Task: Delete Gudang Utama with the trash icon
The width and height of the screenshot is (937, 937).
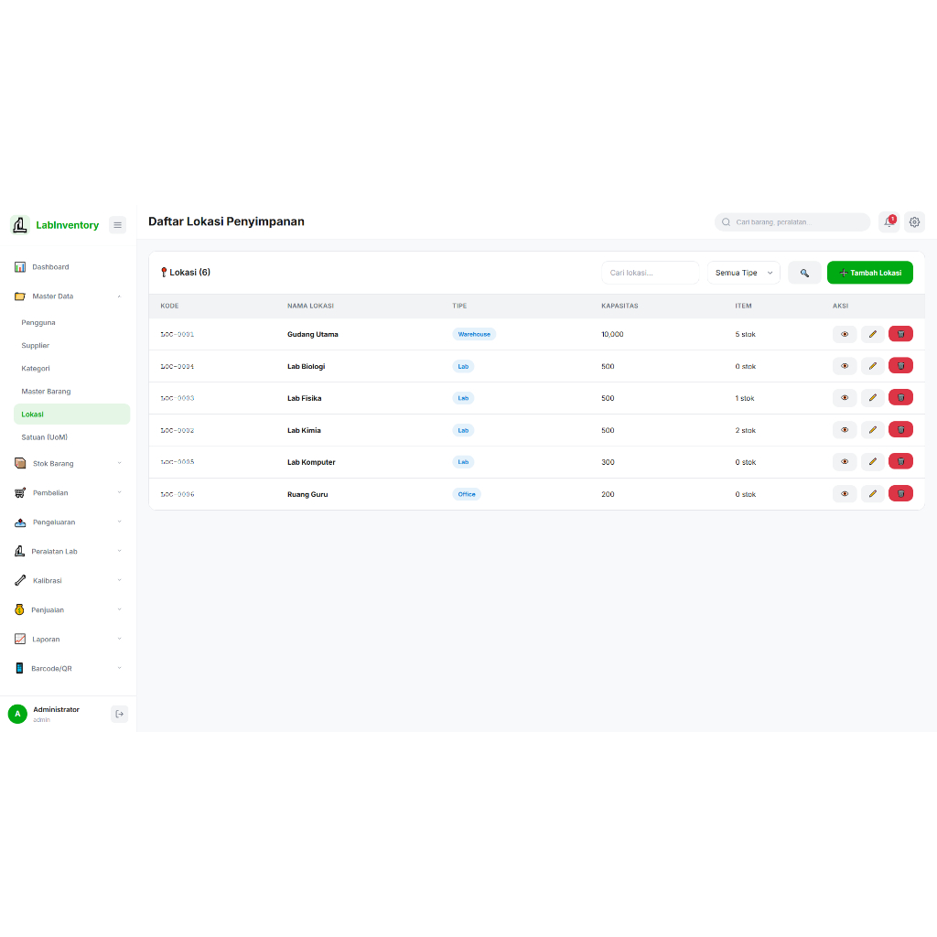Action: (900, 334)
